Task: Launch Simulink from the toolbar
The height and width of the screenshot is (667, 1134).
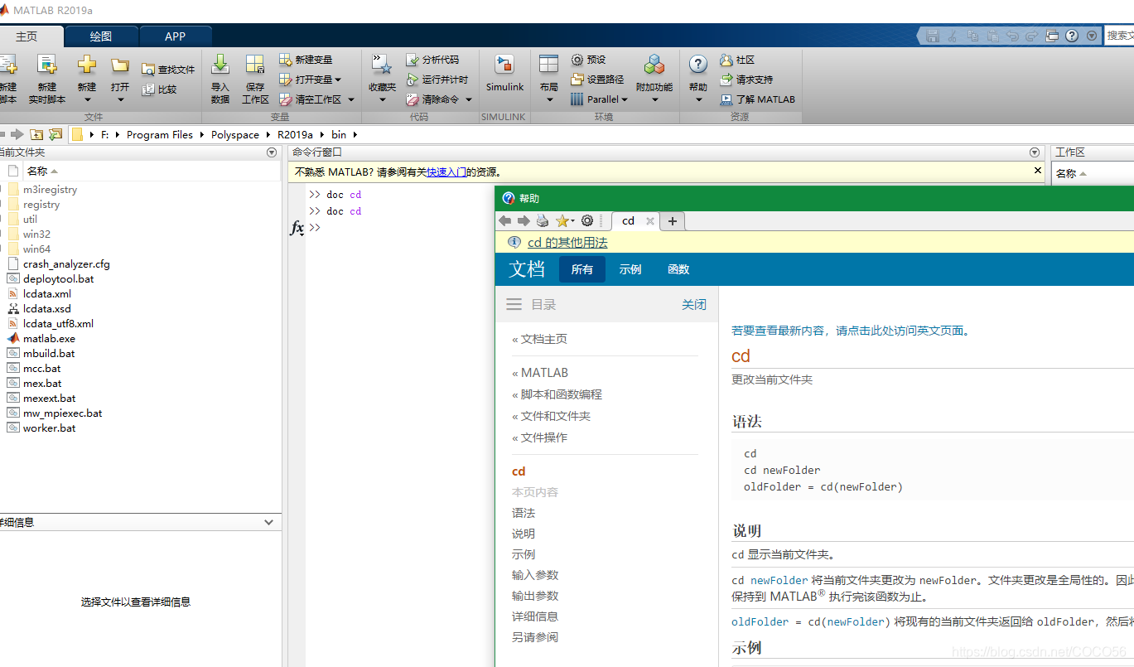Action: tap(504, 74)
